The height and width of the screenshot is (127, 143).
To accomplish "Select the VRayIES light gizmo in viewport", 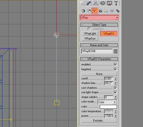I will coord(57,35).
